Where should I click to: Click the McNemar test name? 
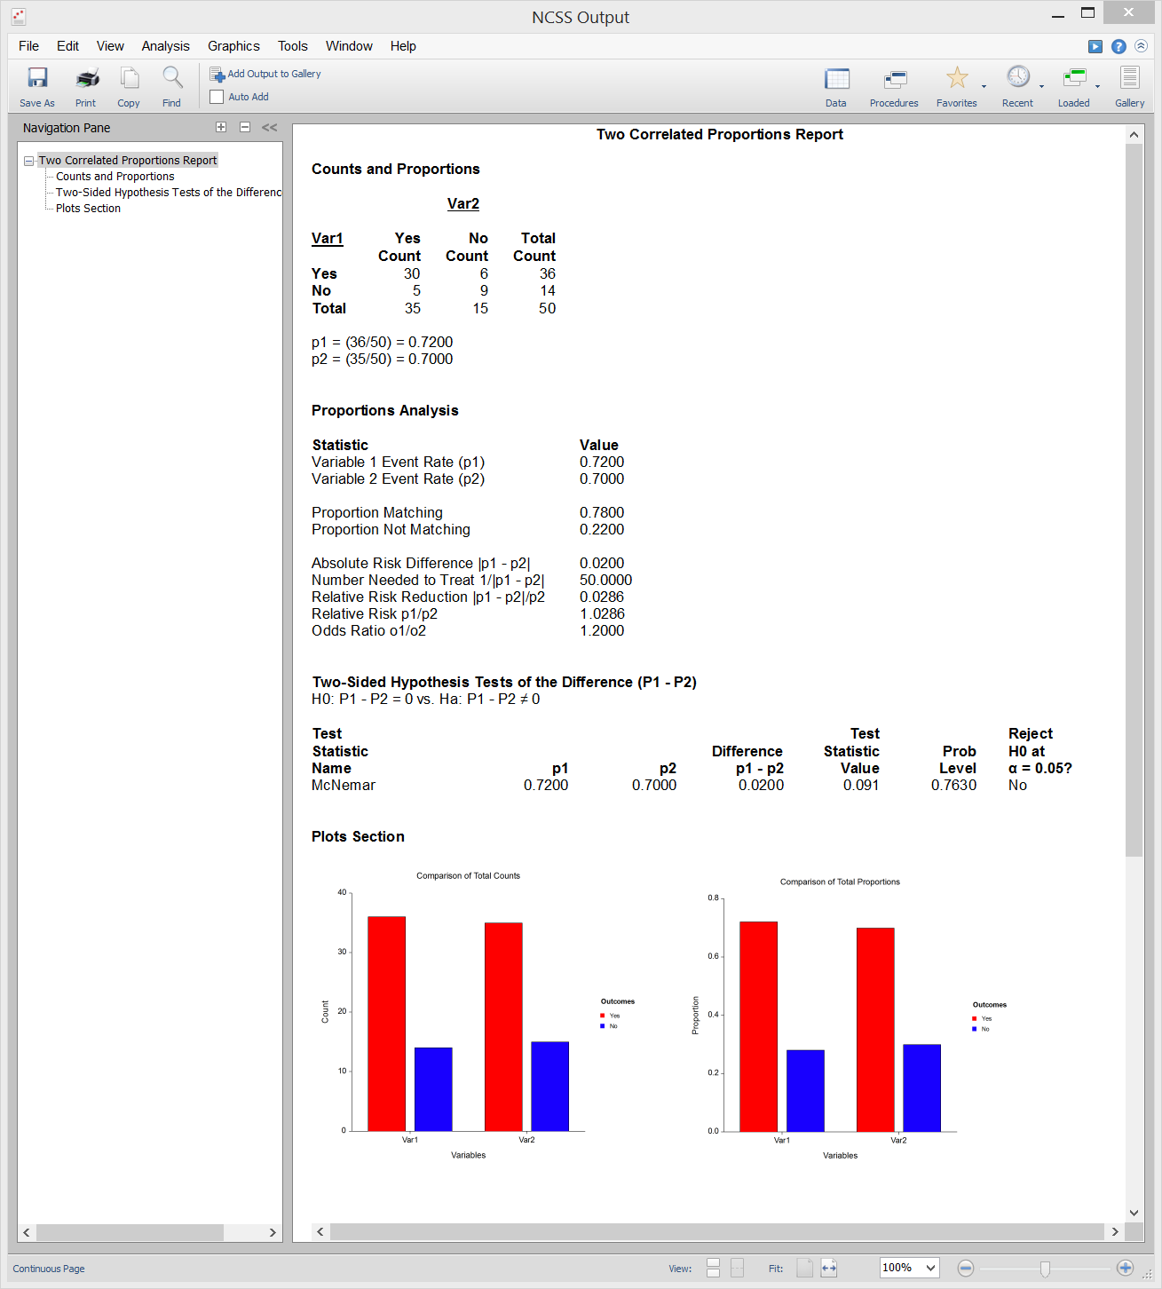tap(344, 786)
